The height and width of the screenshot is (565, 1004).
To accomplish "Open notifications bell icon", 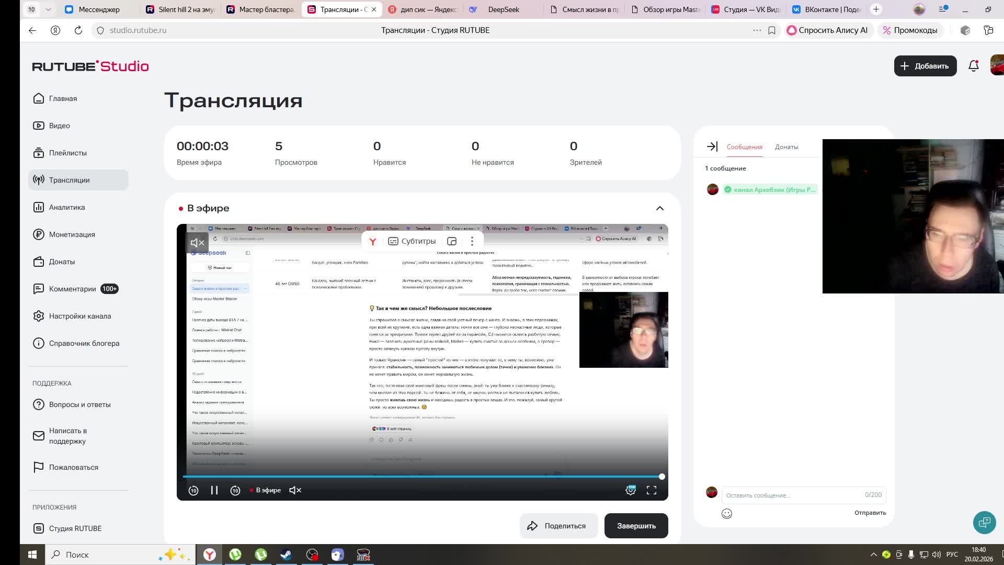I will click(x=973, y=66).
